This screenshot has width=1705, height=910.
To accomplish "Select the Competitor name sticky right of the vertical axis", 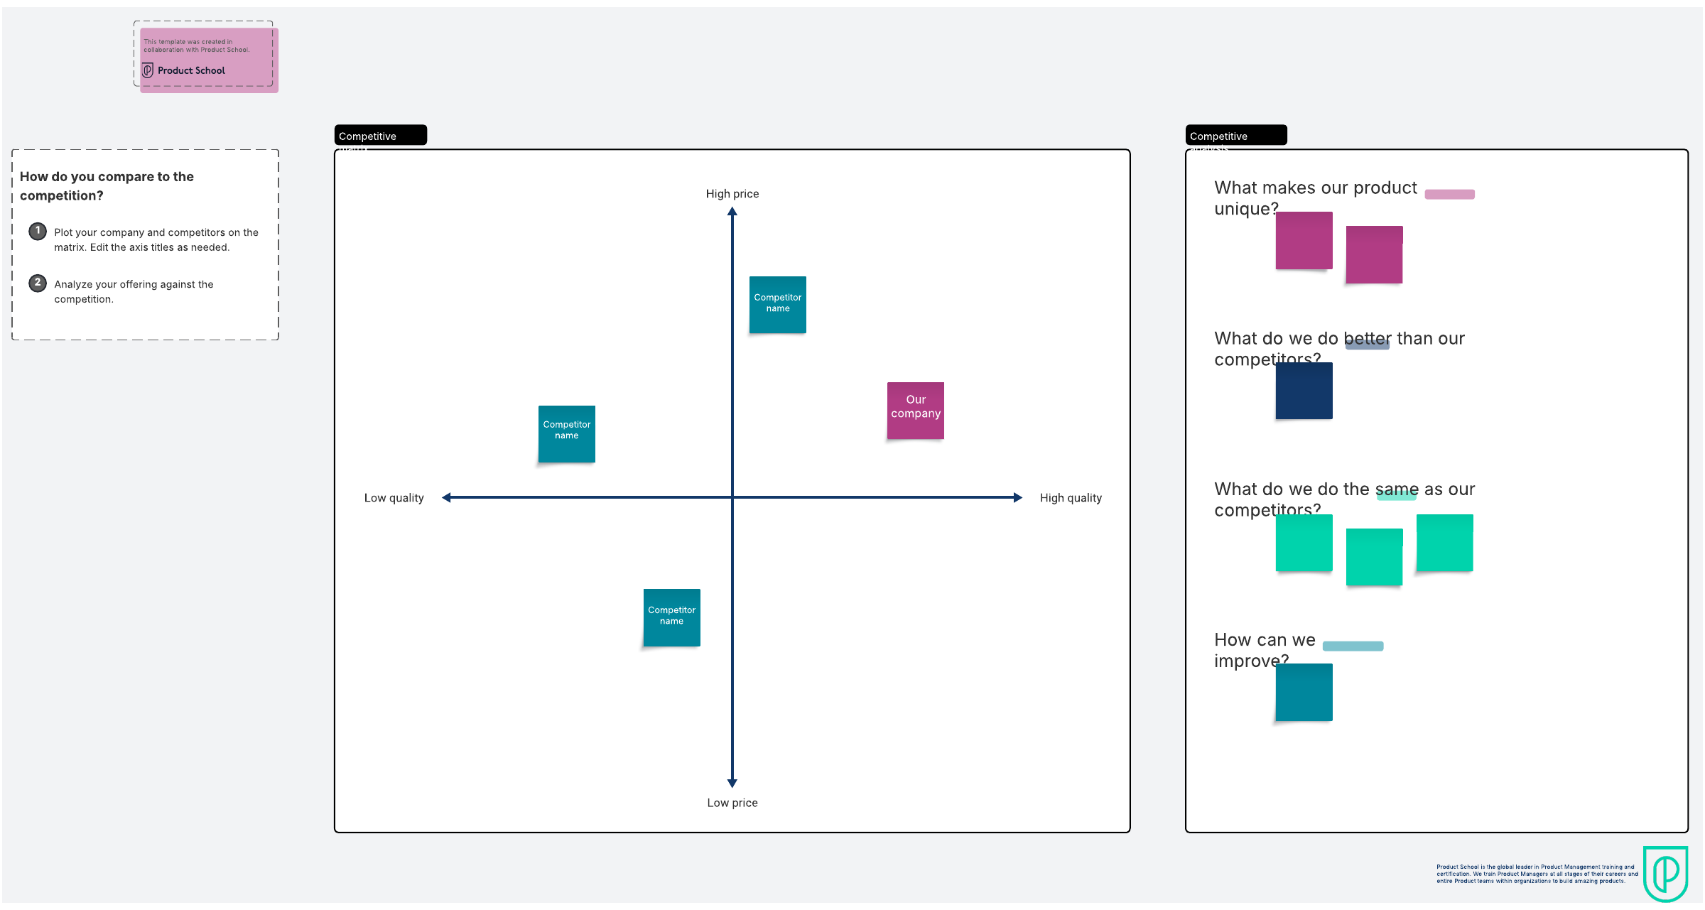I will [777, 305].
